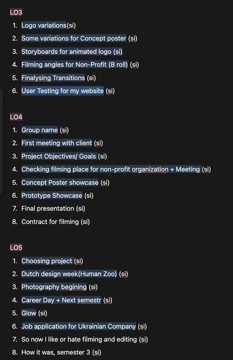The image size is (233, 360).
Task: Click the Finalysing Transitions link
Action: [53, 78]
